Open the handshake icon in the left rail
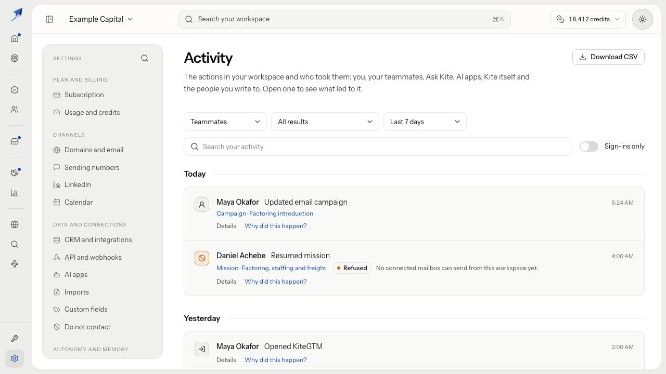 [15, 173]
